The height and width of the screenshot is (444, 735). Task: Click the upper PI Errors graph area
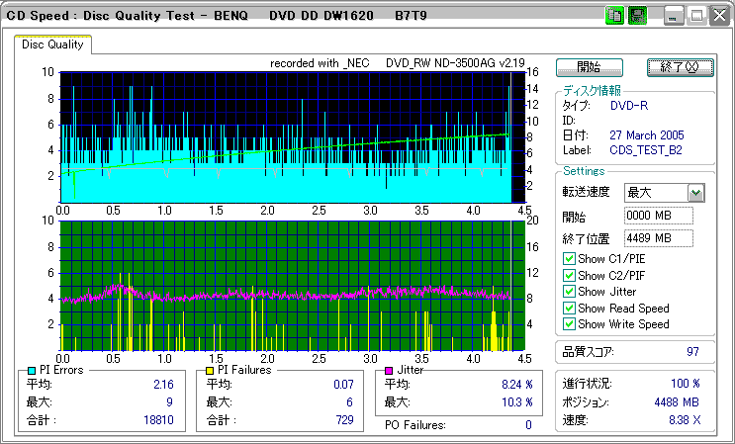click(285, 136)
